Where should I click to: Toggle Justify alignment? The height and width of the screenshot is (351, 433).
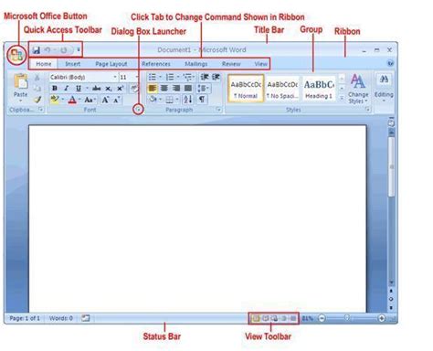coord(188,89)
